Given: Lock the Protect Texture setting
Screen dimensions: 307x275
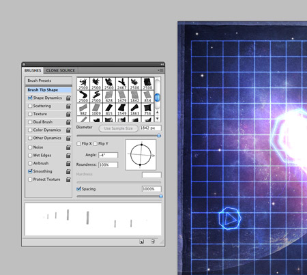Looking at the screenshot, I should click(x=68, y=179).
